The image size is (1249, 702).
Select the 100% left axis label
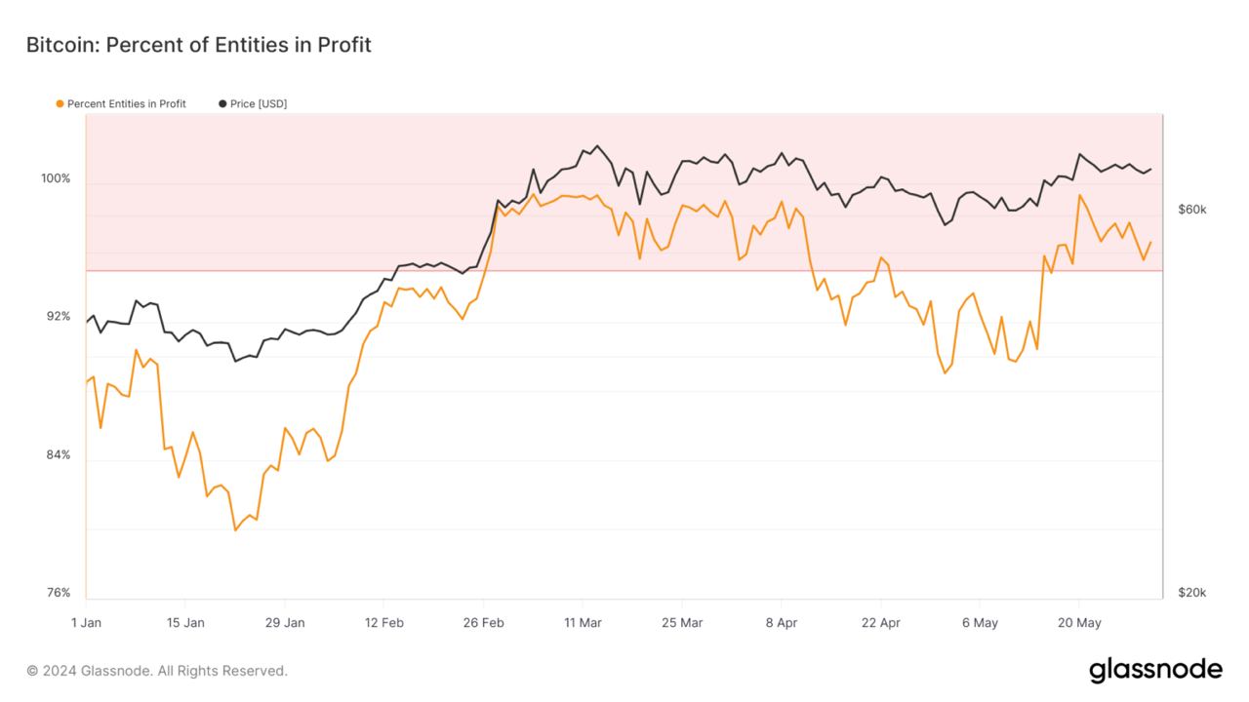[x=55, y=178]
